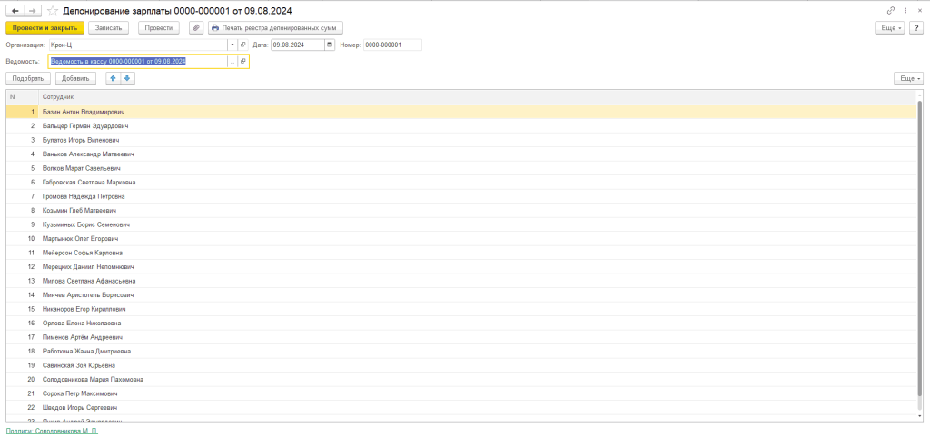930x438 pixels.
Task: Open the top Еще menu
Action: pos(891,28)
